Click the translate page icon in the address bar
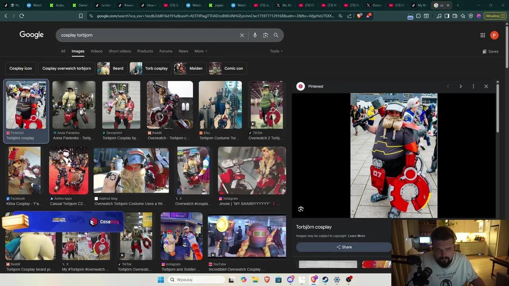This screenshot has height=286, width=509. pos(340,16)
